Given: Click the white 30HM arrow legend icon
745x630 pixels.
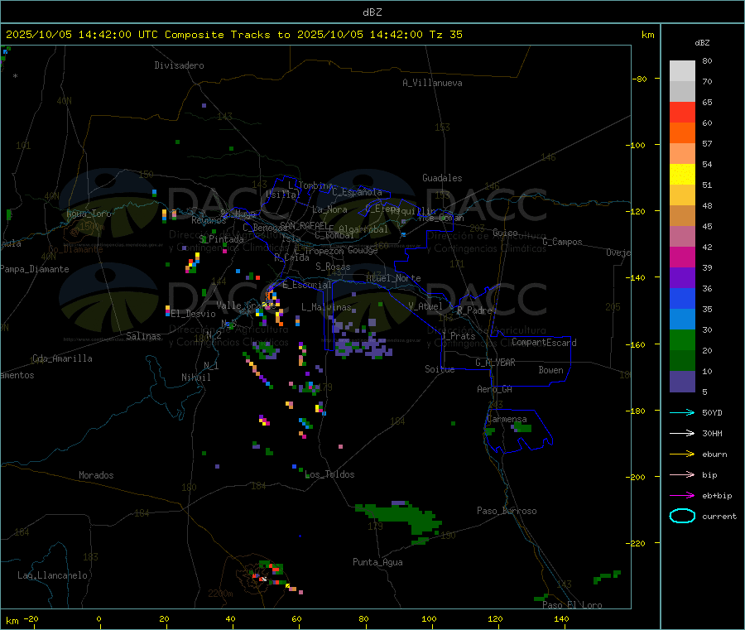Looking at the screenshot, I should [x=682, y=433].
